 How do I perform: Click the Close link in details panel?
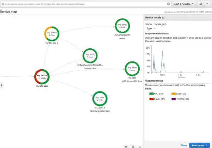point(184,145)
